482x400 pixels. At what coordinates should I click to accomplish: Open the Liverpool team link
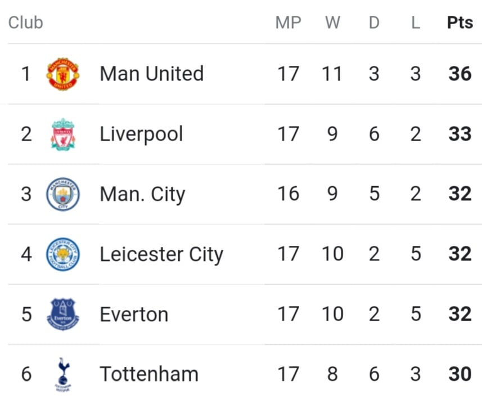141,134
